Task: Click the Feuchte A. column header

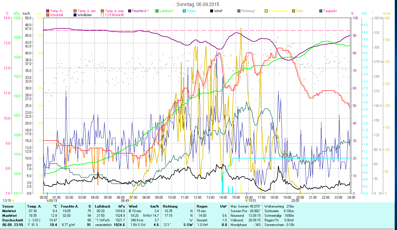Action: (70, 206)
